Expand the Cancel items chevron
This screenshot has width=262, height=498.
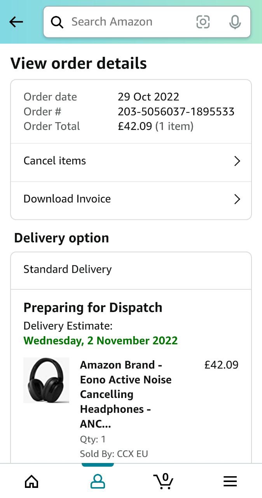point(237,161)
